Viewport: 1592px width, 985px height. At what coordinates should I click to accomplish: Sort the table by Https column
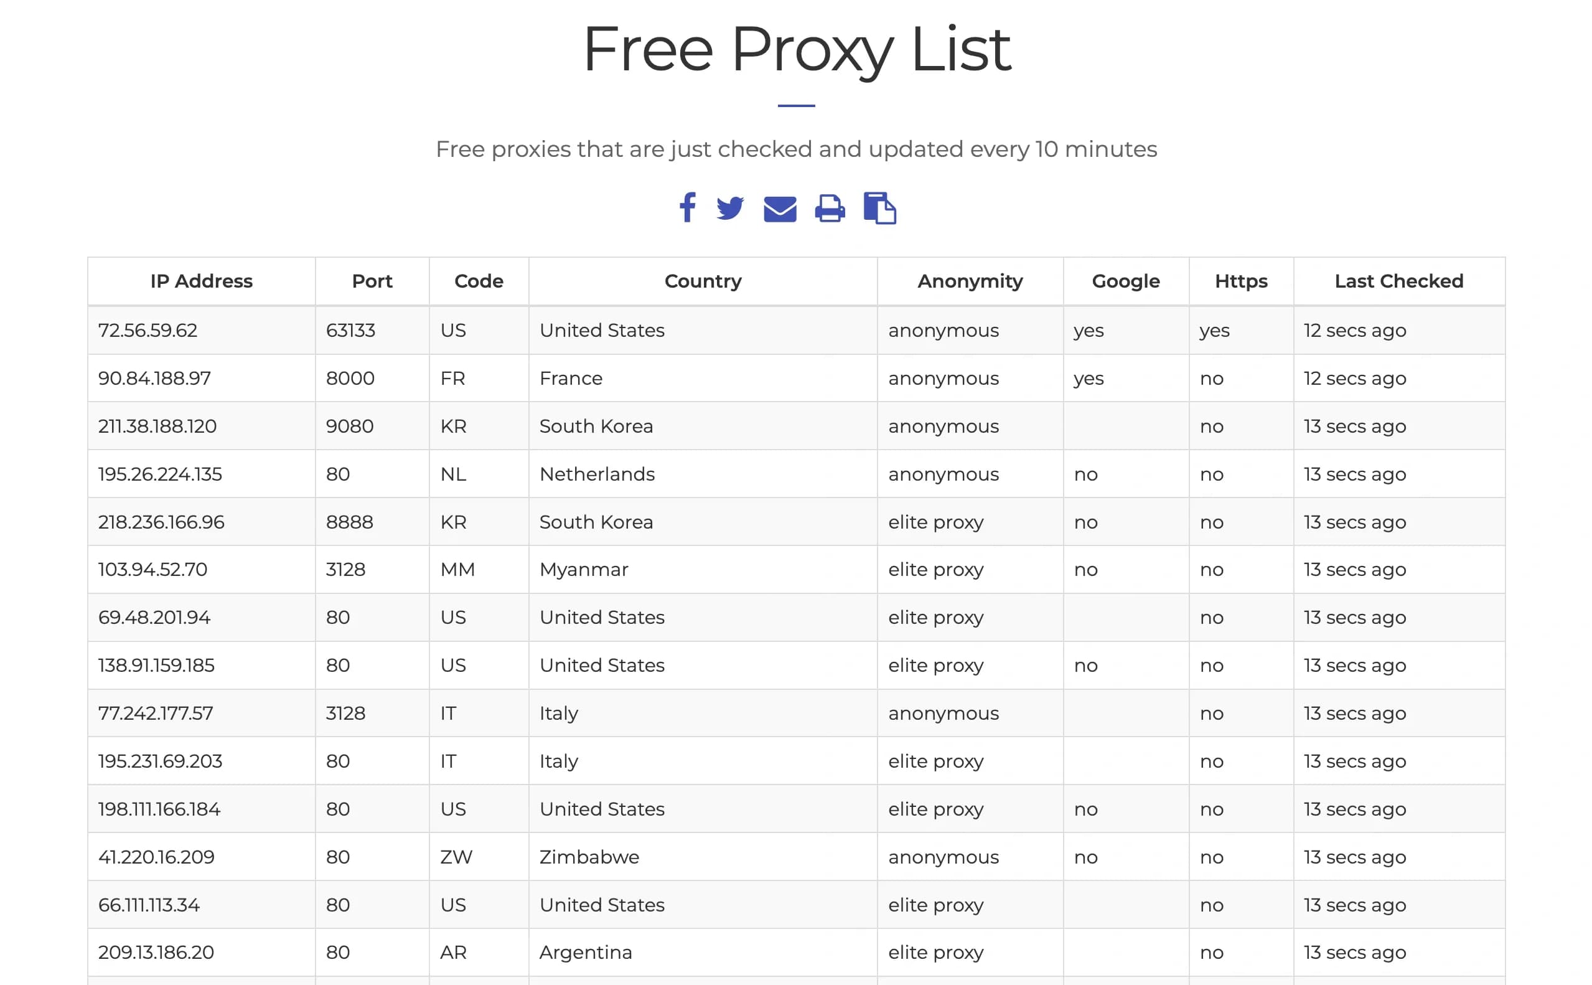point(1240,281)
